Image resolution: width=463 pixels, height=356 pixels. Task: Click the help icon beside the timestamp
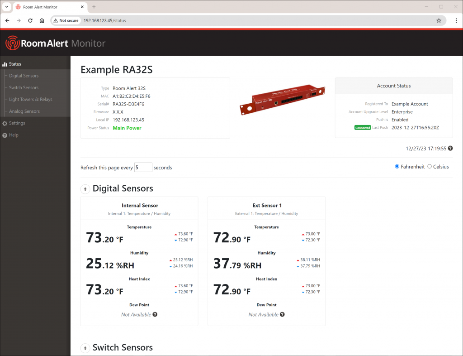coord(450,148)
